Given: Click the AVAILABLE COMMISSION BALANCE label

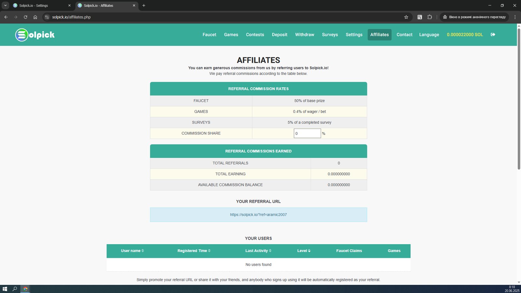Looking at the screenshot, I should point(231,185).
